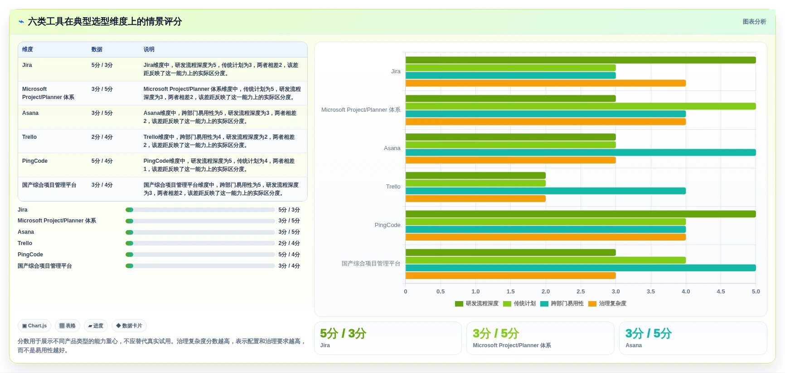Image resolution: width=785 pixels, height=373 pixels.
Task: Click the 5分 / 3分 value in Jira progress row
Action: coord(289,210)
